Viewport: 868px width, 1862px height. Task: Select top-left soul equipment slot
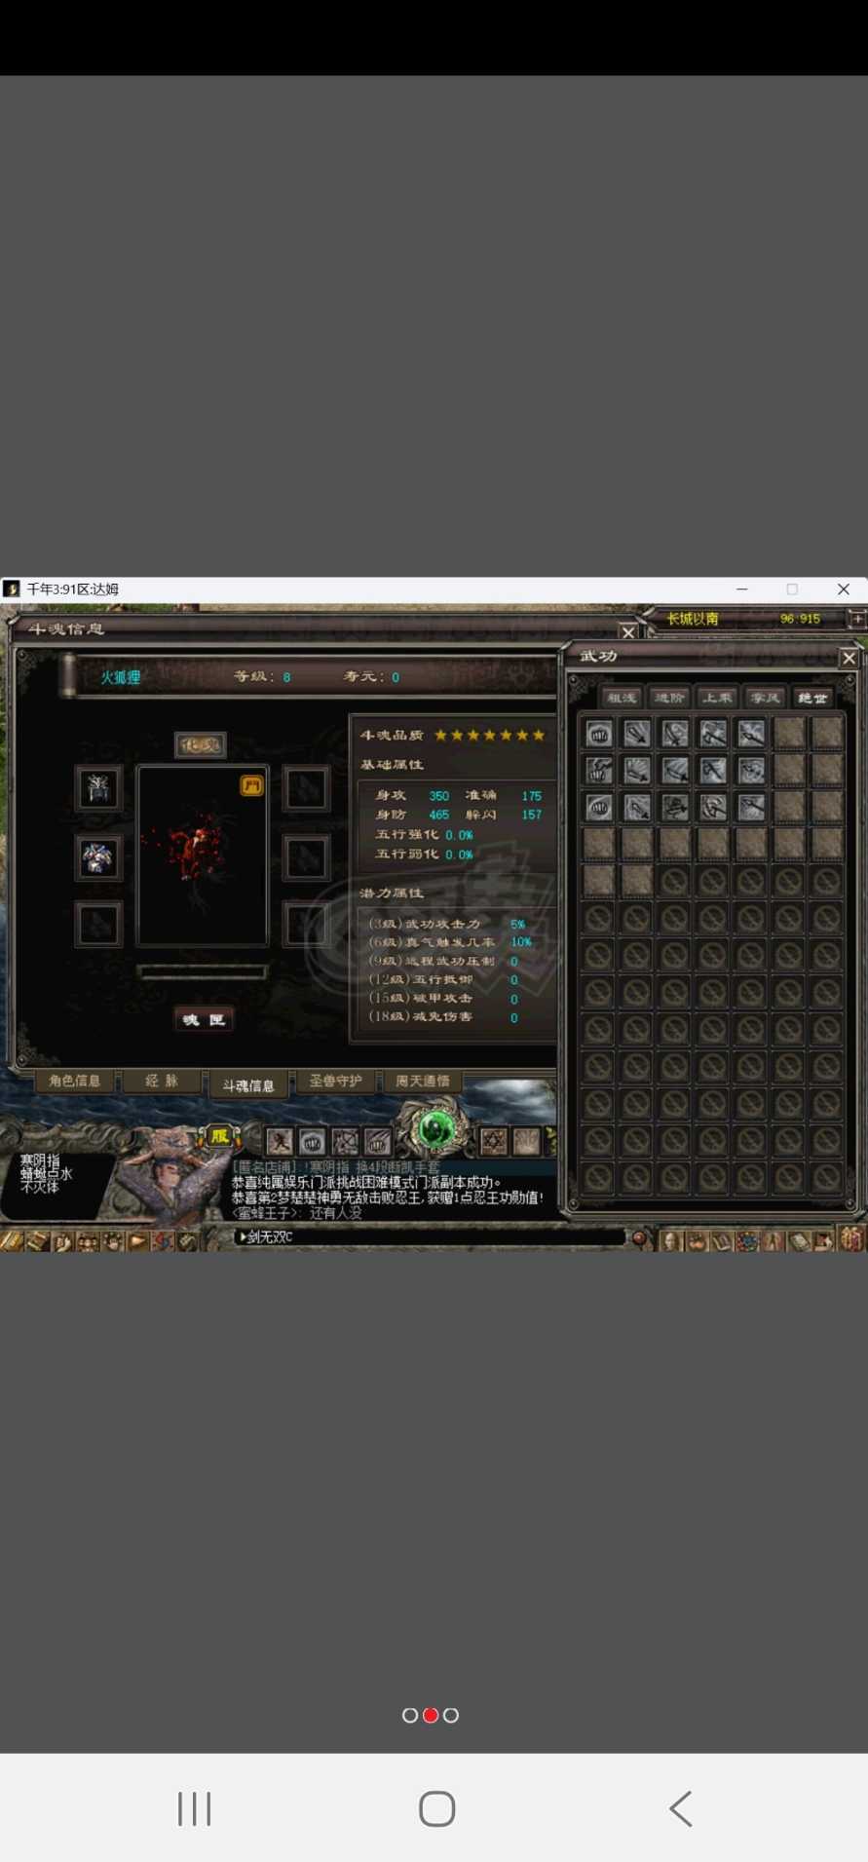[x=98, y=788]
